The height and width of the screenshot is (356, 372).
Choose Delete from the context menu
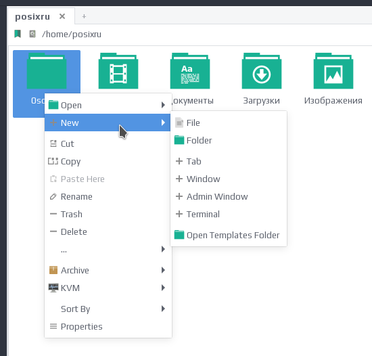[x=108, y=231]
